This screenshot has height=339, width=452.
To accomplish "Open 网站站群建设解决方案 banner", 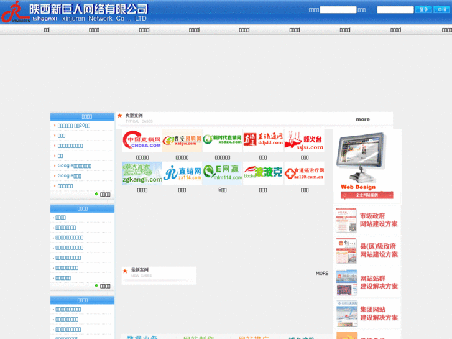I will [x=367, y=282].
